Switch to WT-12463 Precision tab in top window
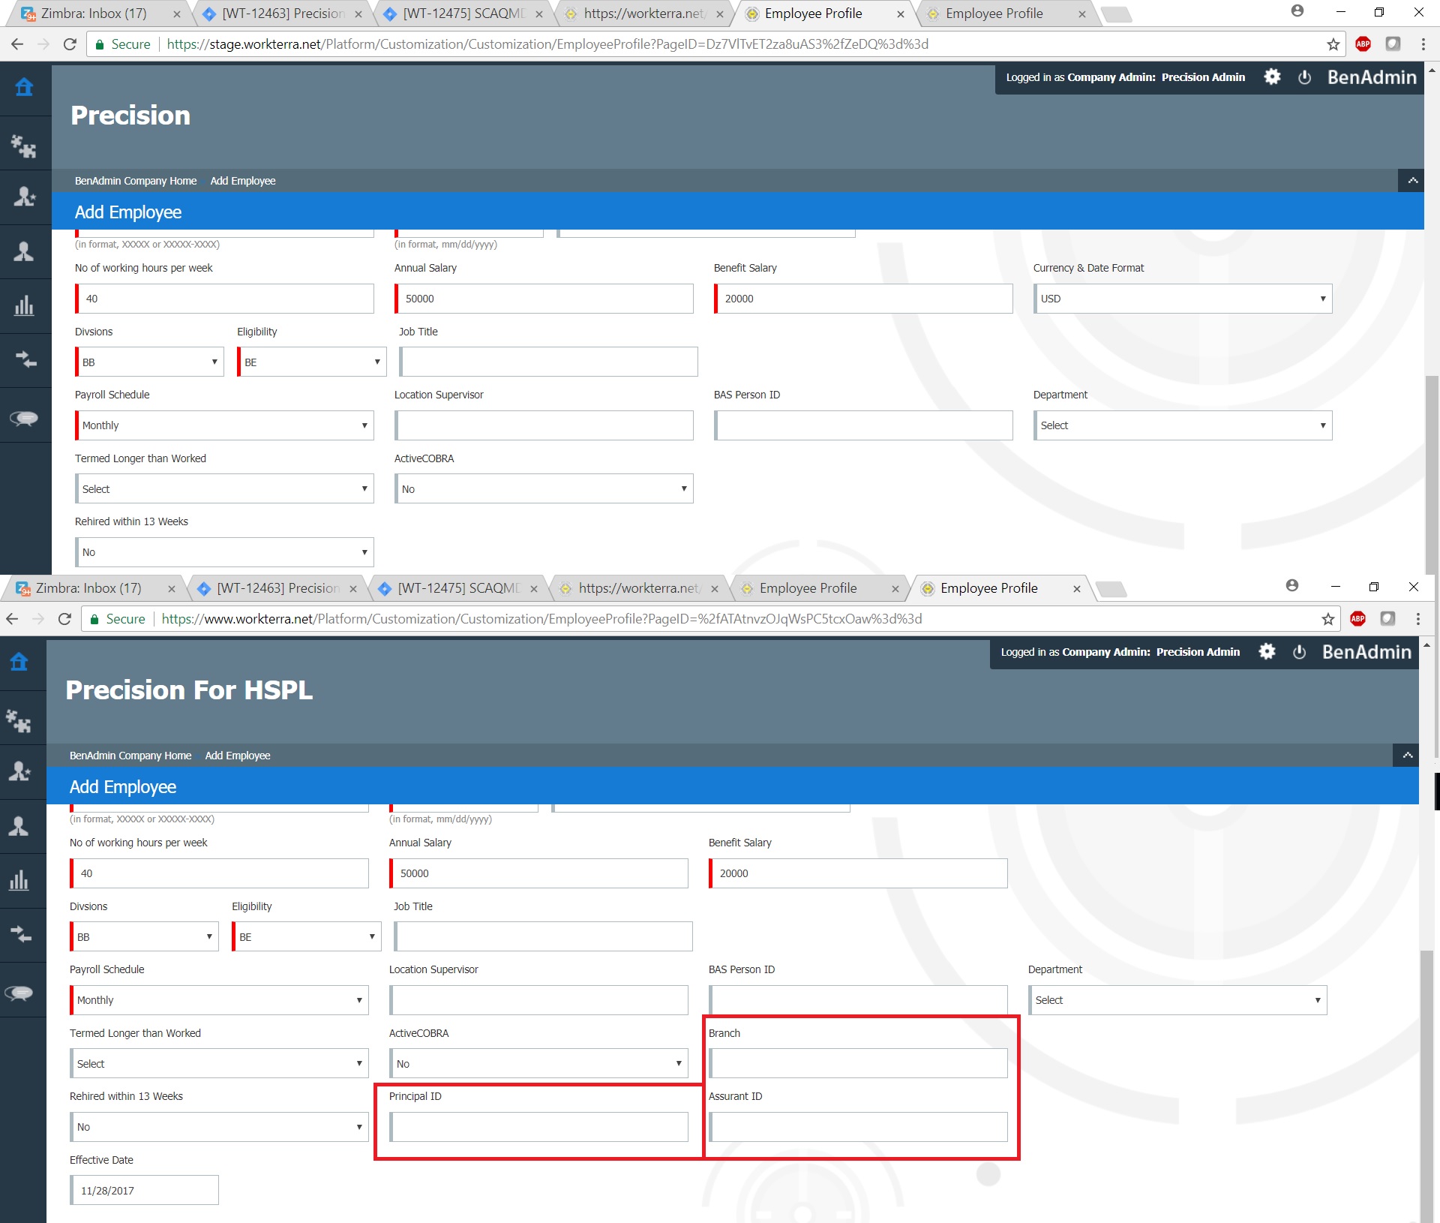Viewport: 1440px width, 1223px height. click(x=283, y=14)
